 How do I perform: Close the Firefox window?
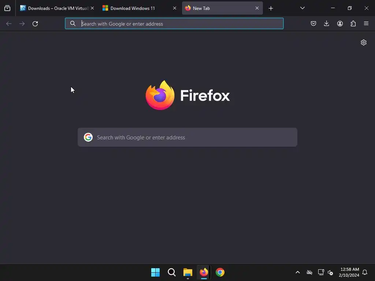coord(366,8)
